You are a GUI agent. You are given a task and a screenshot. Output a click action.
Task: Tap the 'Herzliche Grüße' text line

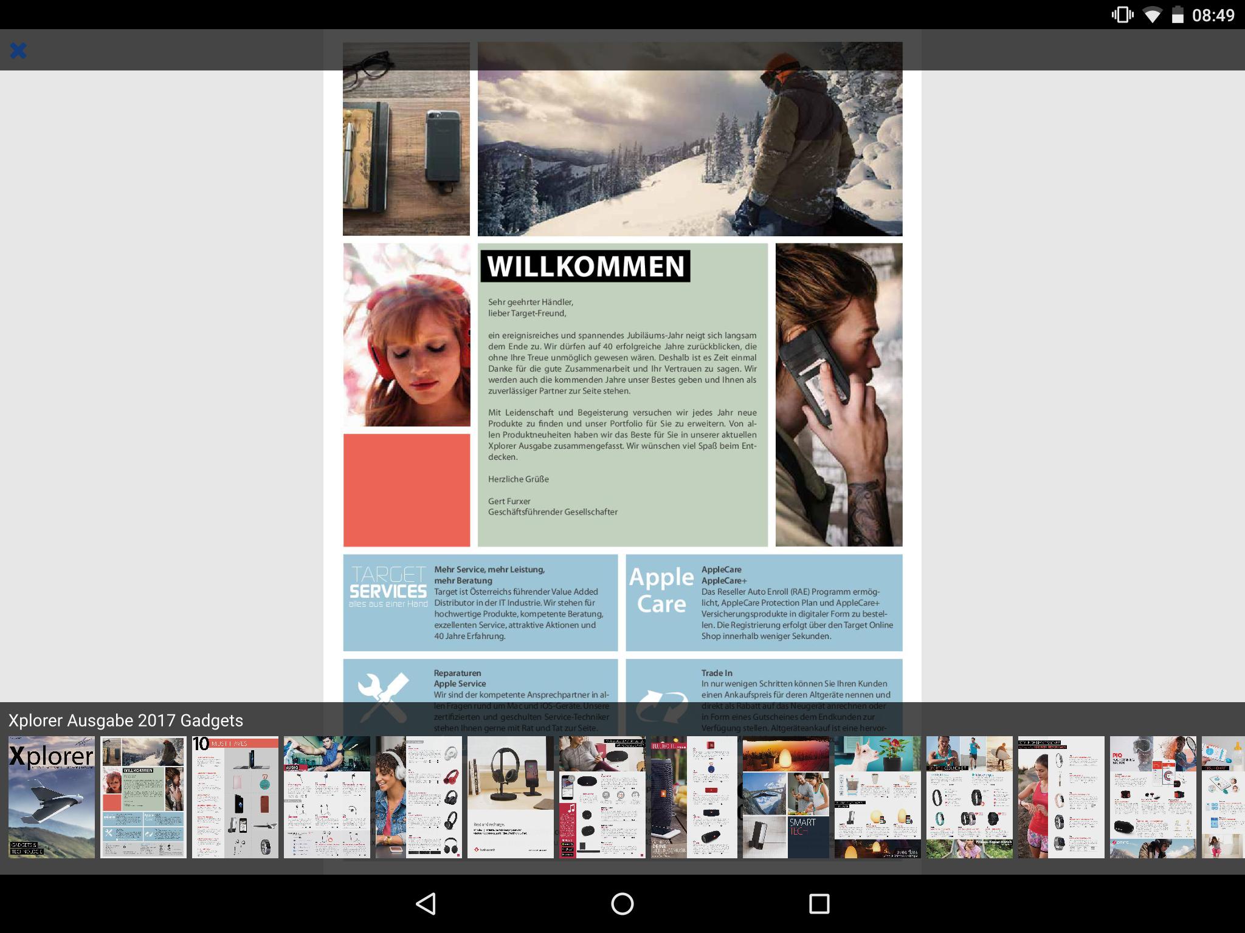pyautogui.click(x=519, y=479)
